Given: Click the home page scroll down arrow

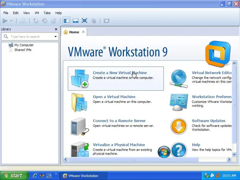Looking at the screenshot, I should 234,154.
